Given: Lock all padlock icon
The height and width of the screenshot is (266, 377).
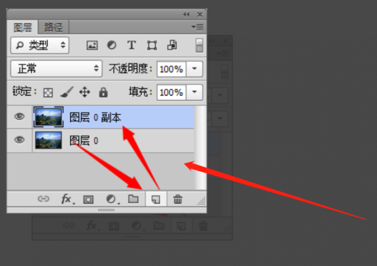Looking at the screenshot, I should (x=104, y=92).
